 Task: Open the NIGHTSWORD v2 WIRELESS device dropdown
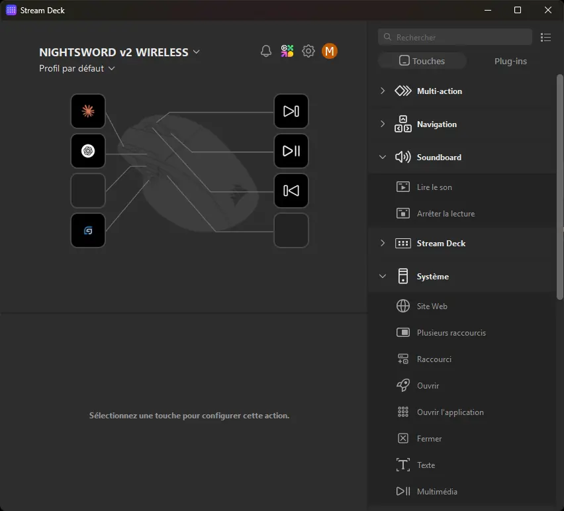click(x=119, y=52)
